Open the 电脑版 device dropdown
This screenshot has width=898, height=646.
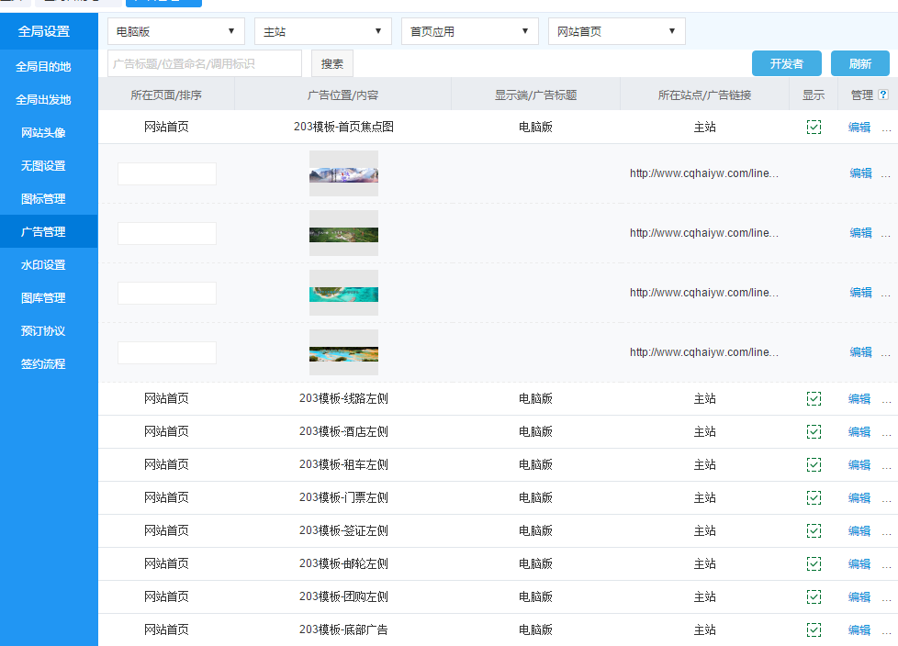(176, 31)
